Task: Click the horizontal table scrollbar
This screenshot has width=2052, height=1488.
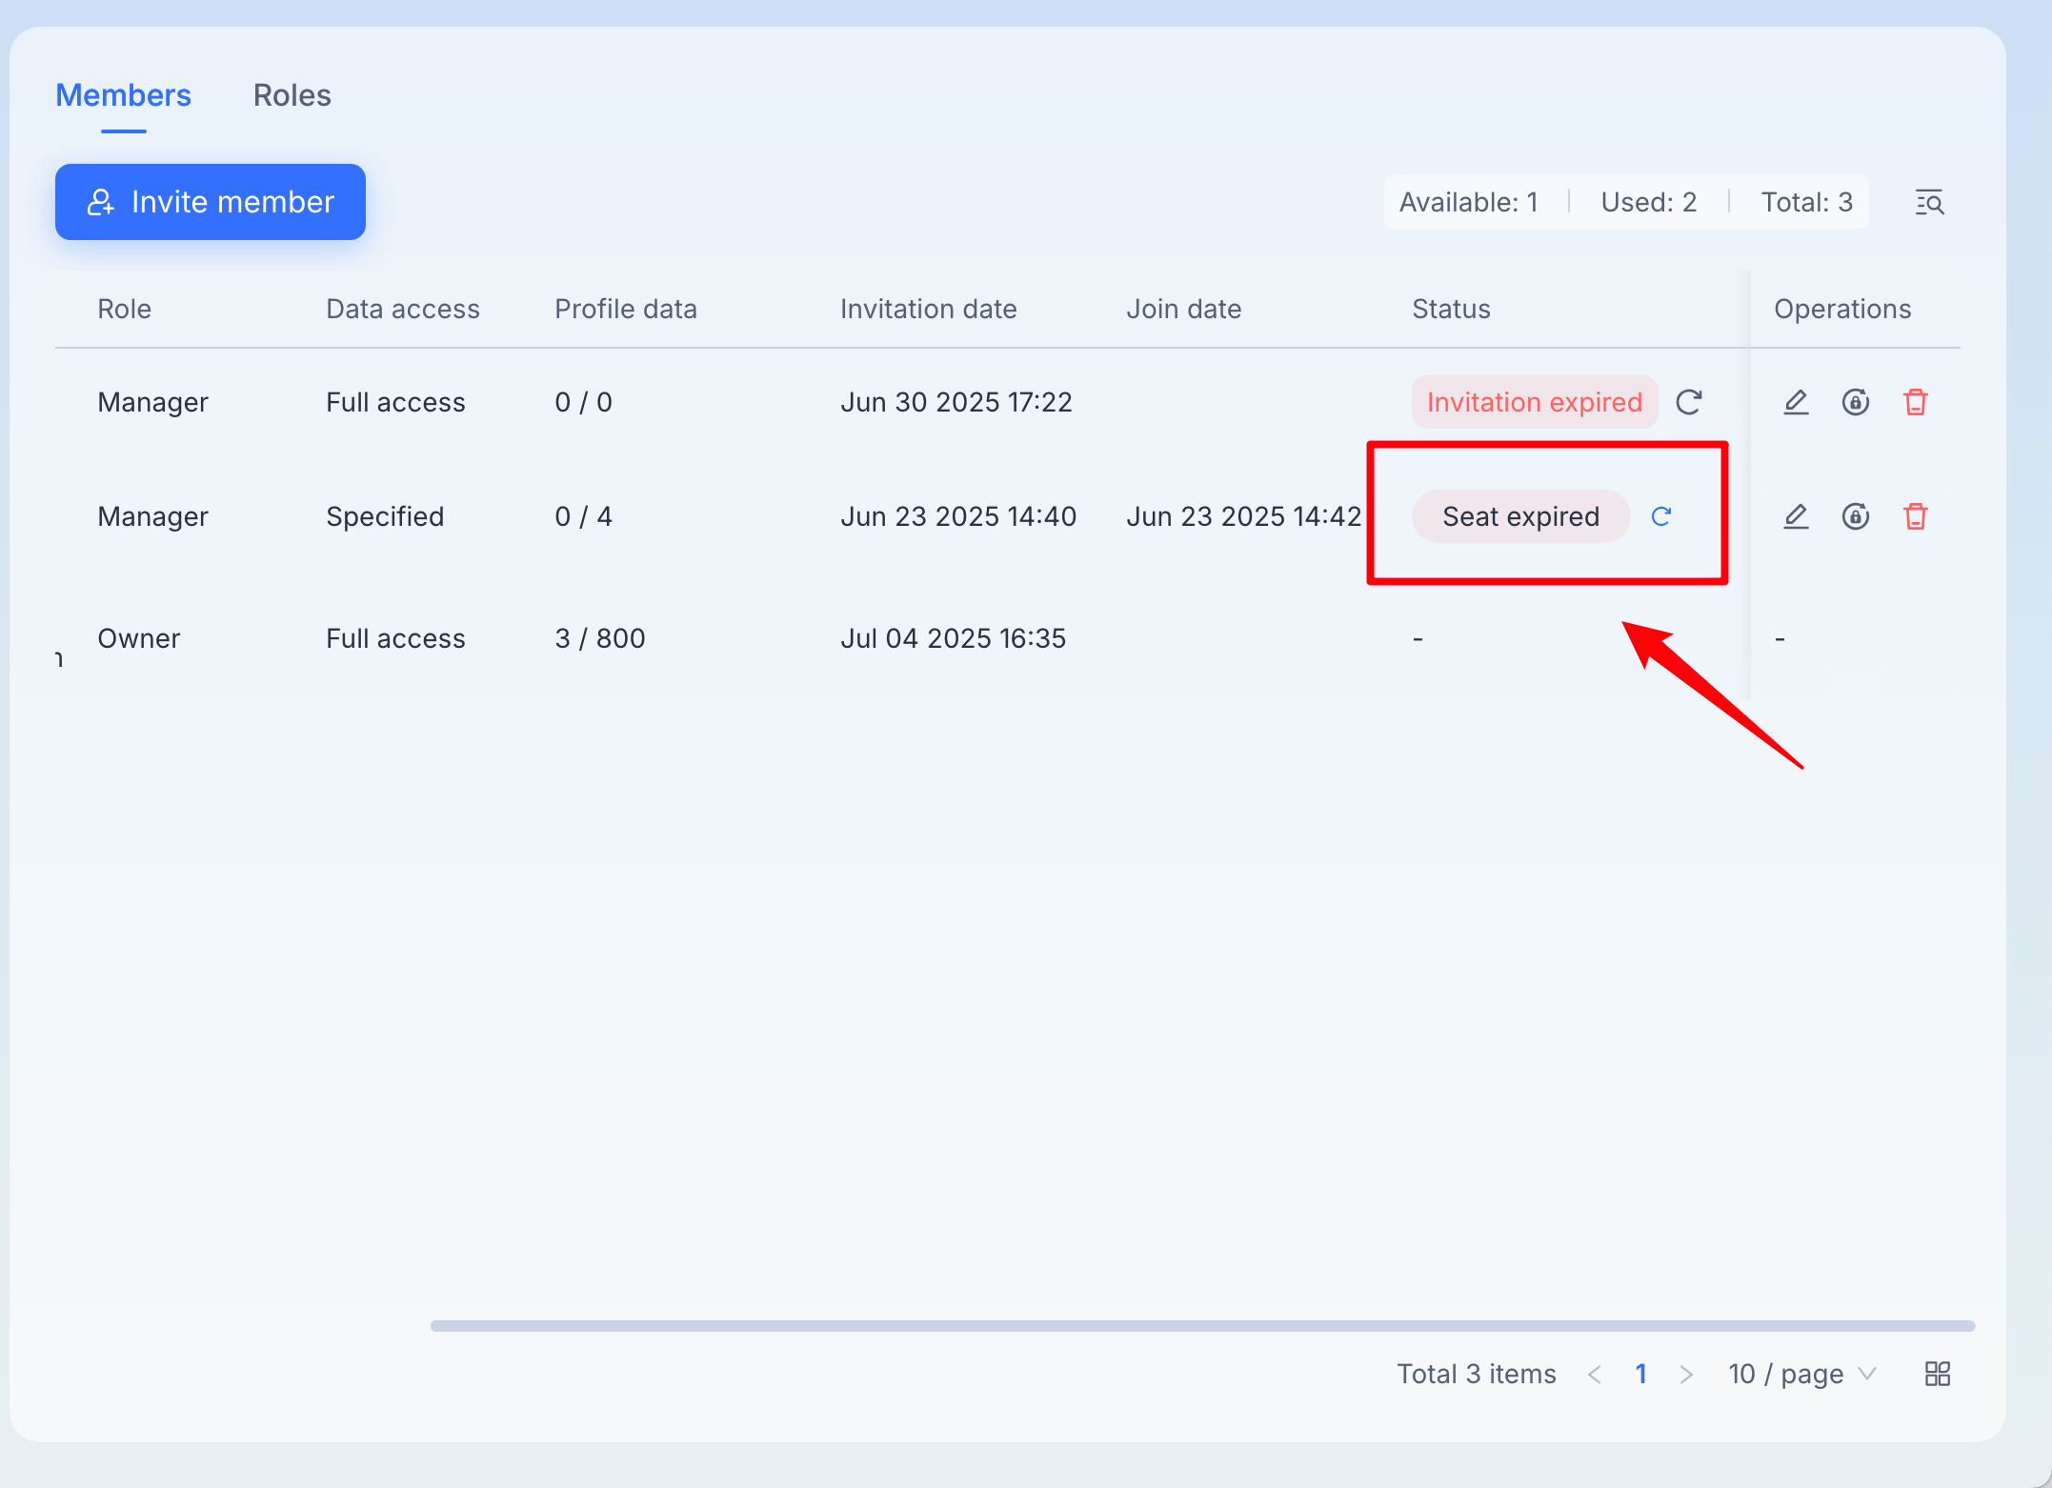Action: click(1202, 1326)
